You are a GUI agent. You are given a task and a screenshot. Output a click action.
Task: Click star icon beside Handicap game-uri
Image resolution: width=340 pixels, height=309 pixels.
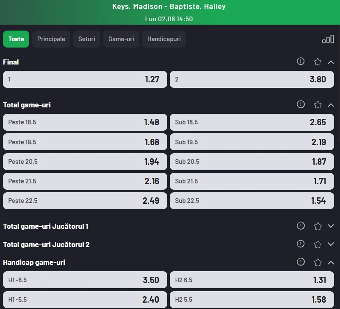coord(318,262)
